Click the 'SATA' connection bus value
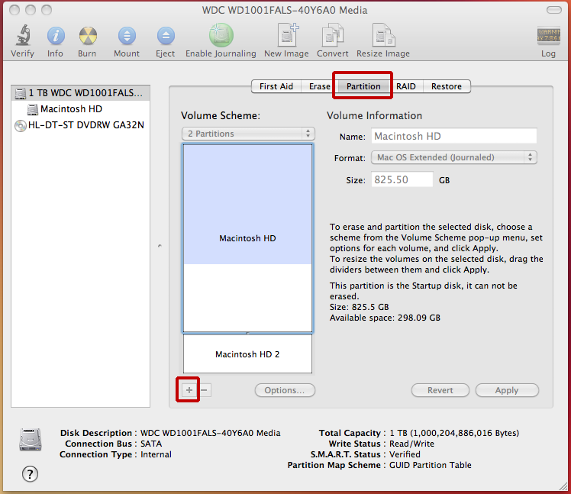Viewport: 571px width, 494px height. (x=151, y=444)
